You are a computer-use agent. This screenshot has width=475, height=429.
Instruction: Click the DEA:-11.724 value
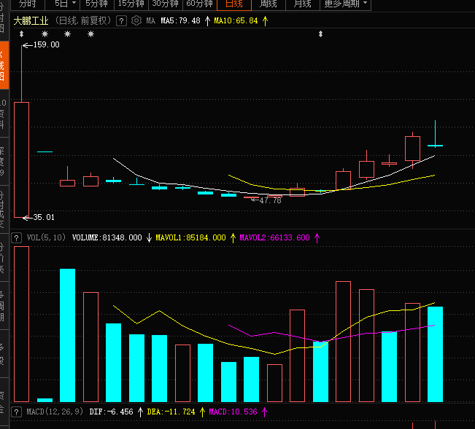(x=171, y=412)
